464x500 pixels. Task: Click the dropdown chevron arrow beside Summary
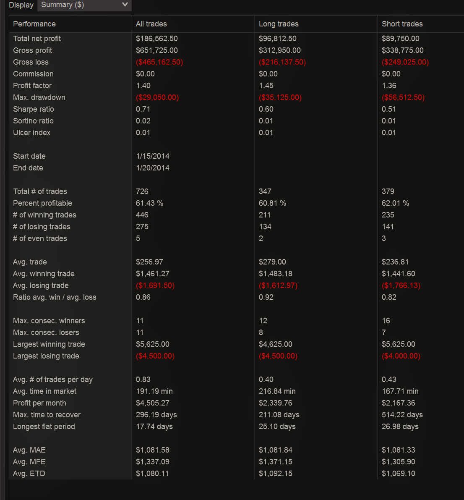[125, 5]
